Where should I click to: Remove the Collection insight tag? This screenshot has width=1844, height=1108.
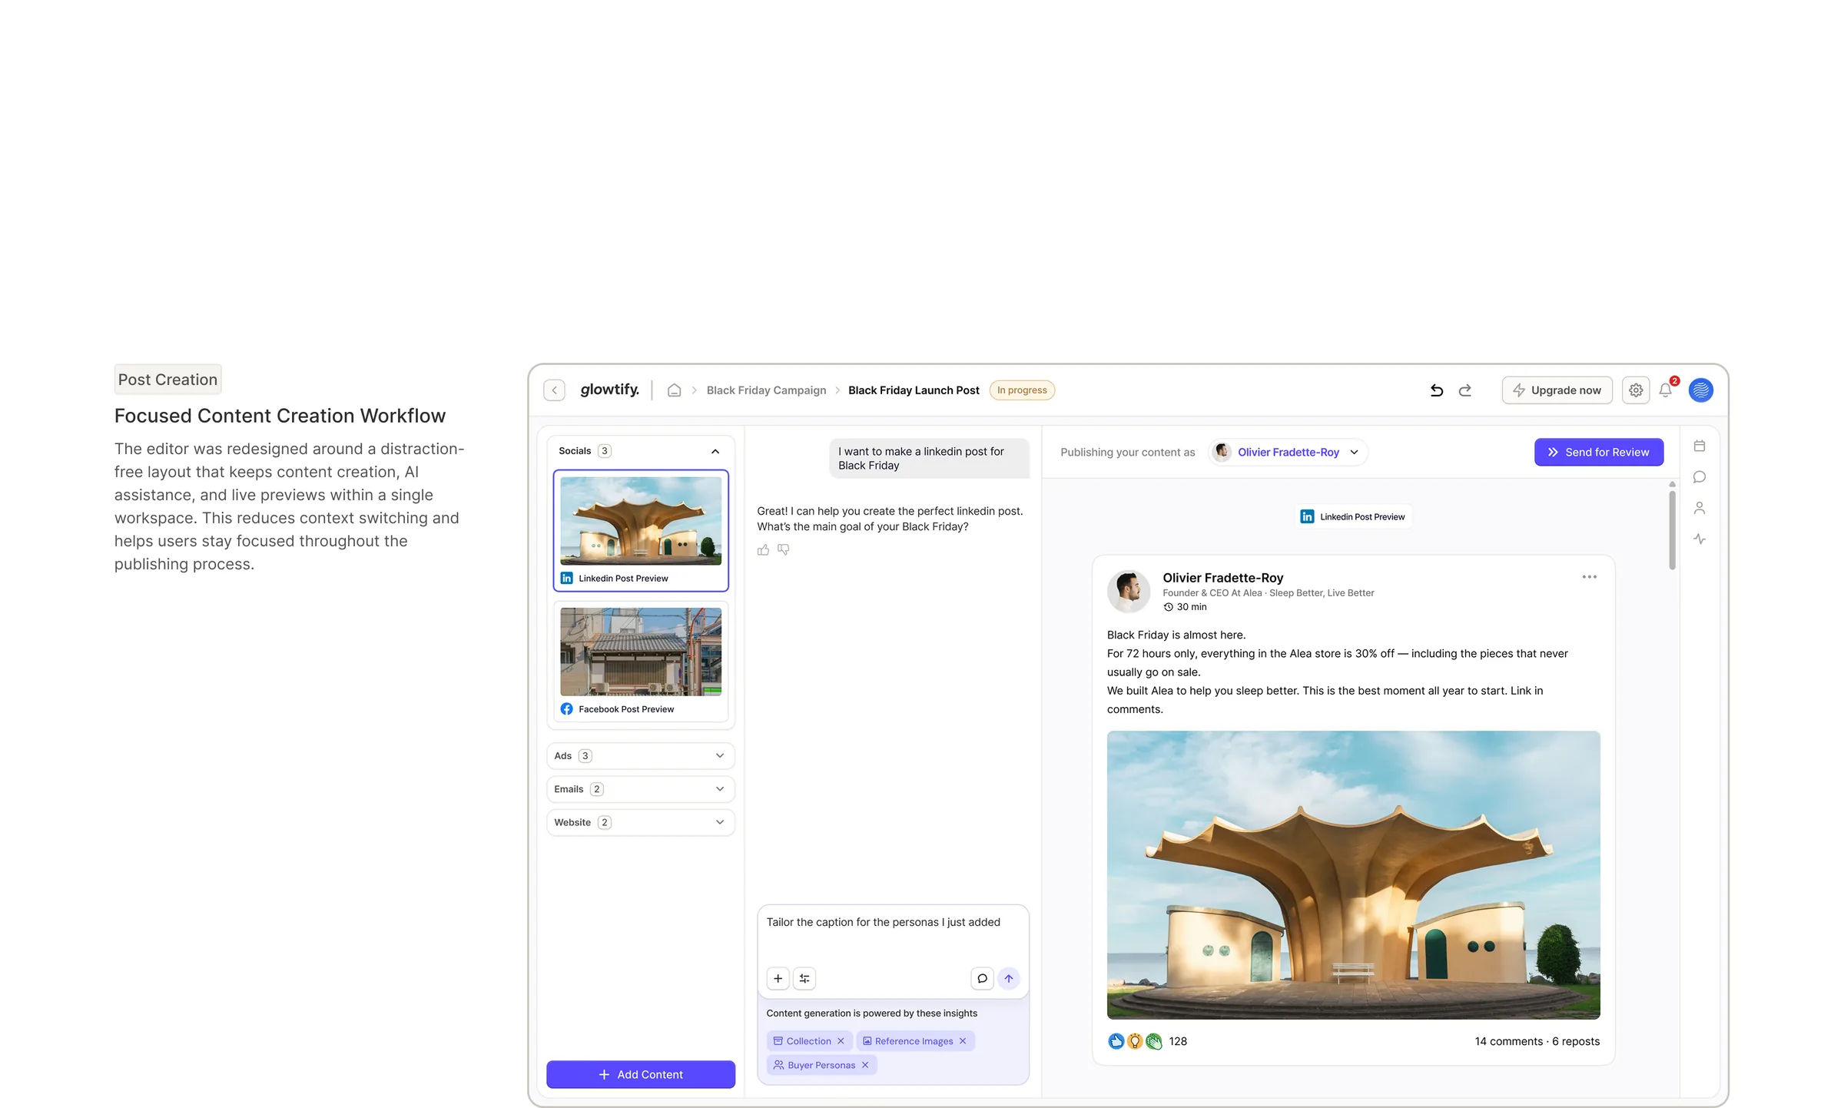[x=841, y=1041]
